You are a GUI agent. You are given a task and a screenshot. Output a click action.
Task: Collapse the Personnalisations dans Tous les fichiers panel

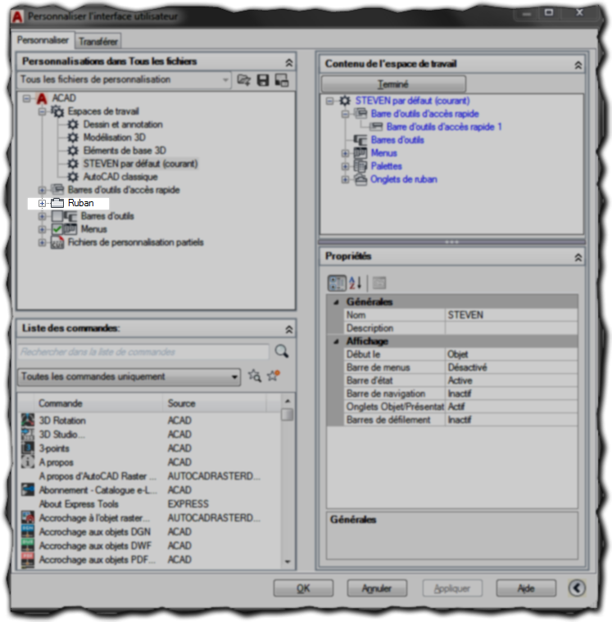(x=289, y=62)
